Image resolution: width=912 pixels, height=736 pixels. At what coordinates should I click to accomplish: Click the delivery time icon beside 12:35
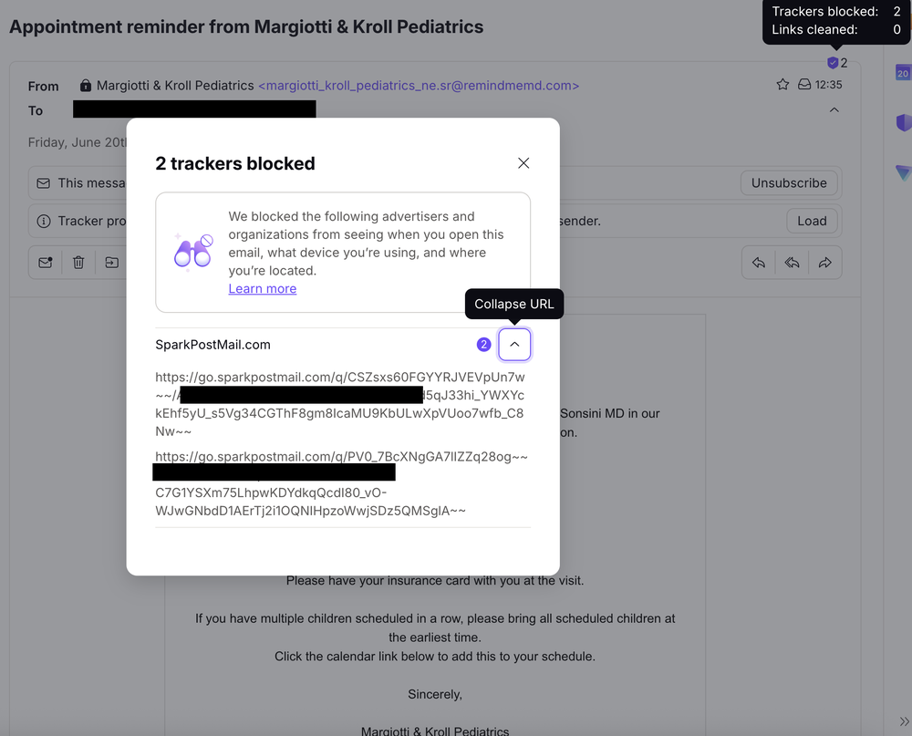point(803,83)
